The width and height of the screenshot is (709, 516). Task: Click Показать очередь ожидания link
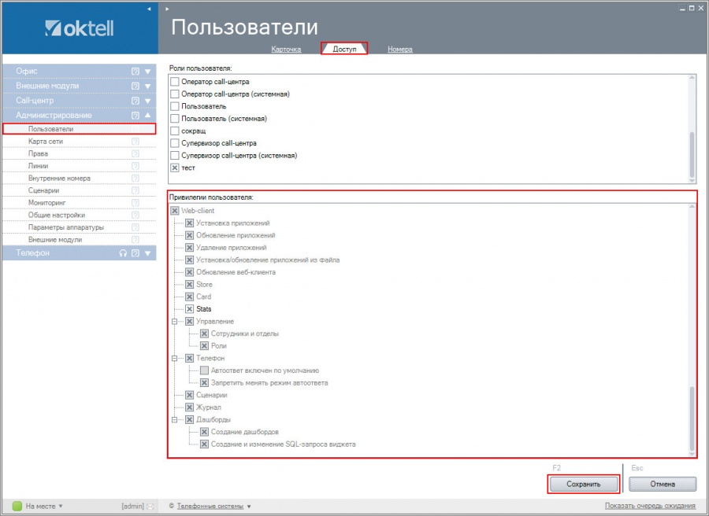(x=650, y=506)
